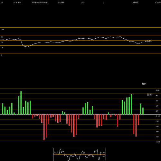Click the deepest red MR histogram bar
161x161 pixels.
pyautogui.click(x=44, y=127)
